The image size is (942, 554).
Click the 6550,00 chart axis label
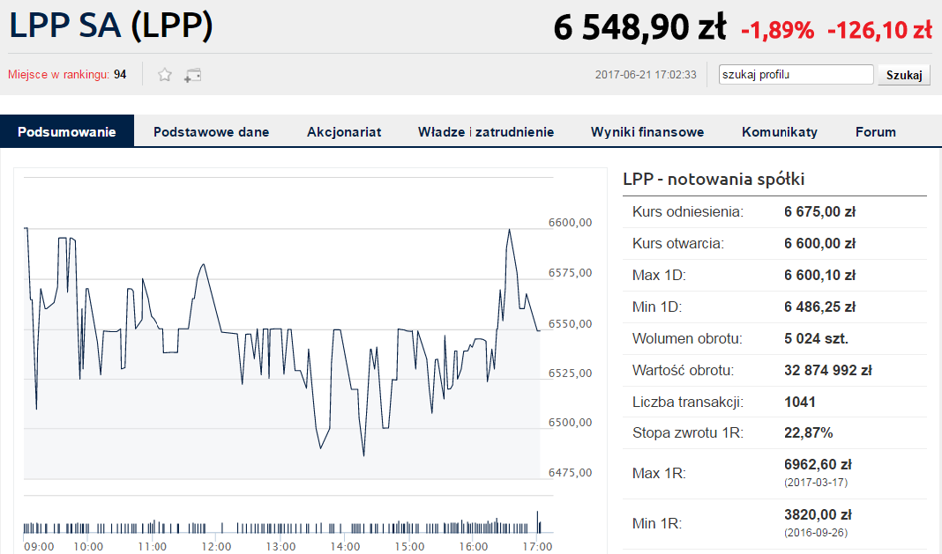coord(570,324)
